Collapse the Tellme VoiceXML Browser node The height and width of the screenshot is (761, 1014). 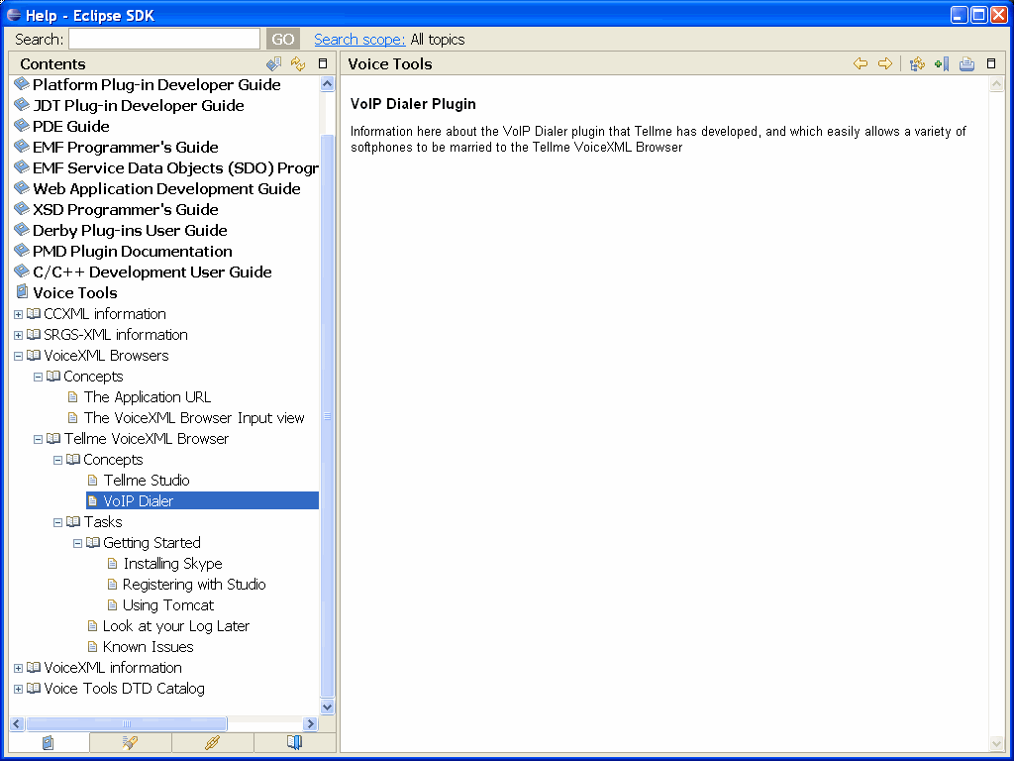(x=39, y=439)
